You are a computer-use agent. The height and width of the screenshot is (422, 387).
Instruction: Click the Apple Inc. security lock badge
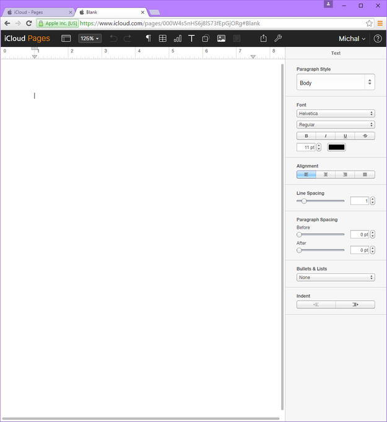pos(58,23)
